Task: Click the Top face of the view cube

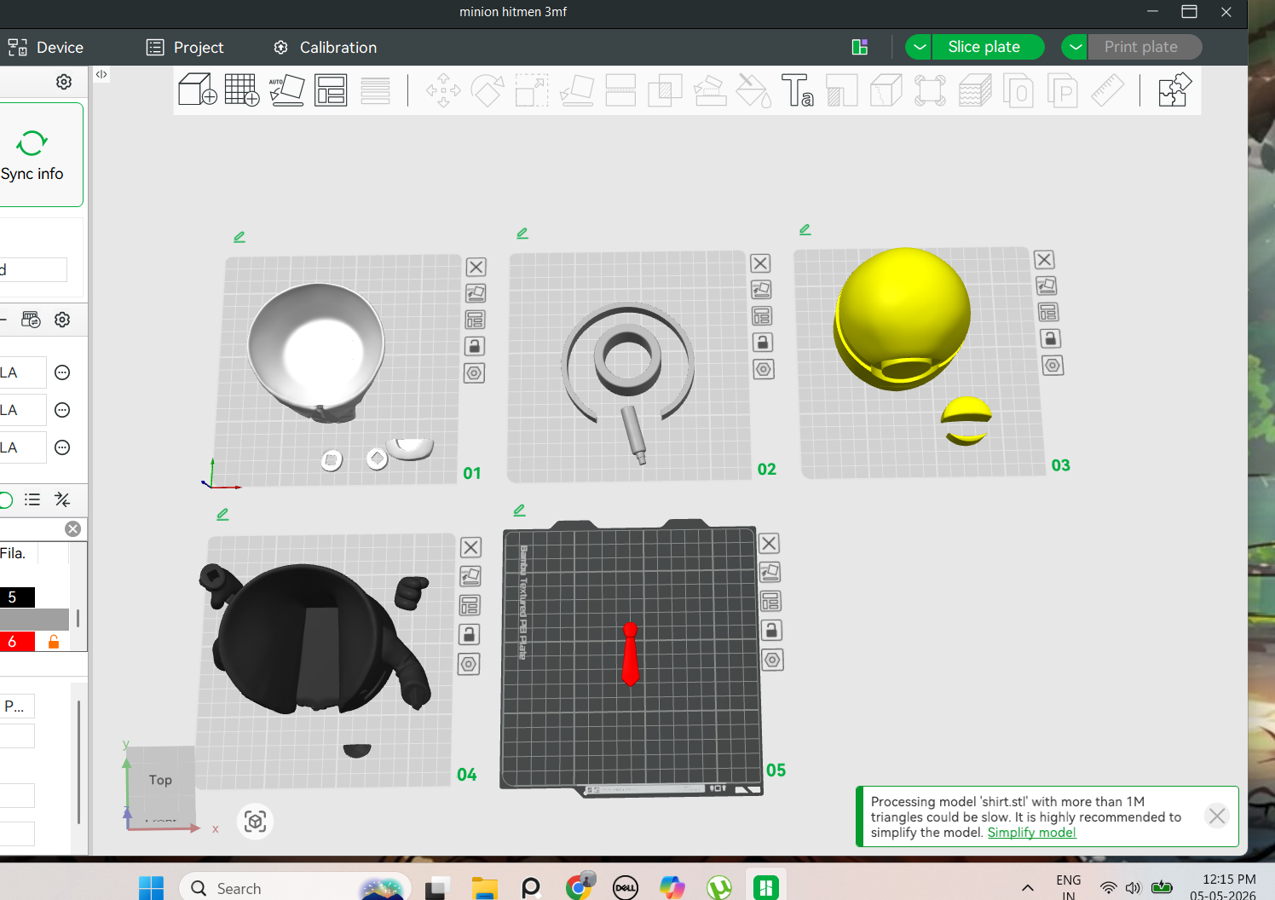Action: [x=160, y=780]
